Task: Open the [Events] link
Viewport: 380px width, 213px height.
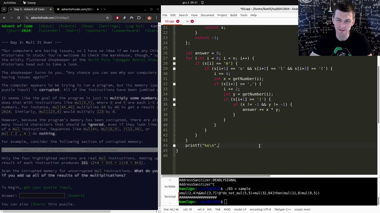Action: click(67, 26)
